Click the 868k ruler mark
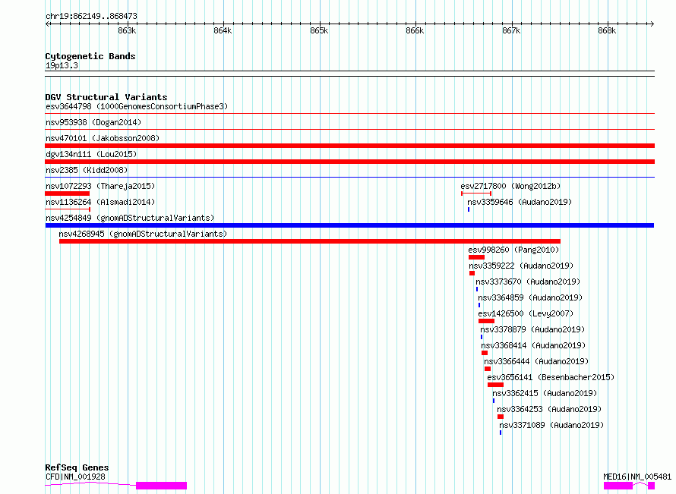The image size is (676, 494). click(x=607, y=30)
